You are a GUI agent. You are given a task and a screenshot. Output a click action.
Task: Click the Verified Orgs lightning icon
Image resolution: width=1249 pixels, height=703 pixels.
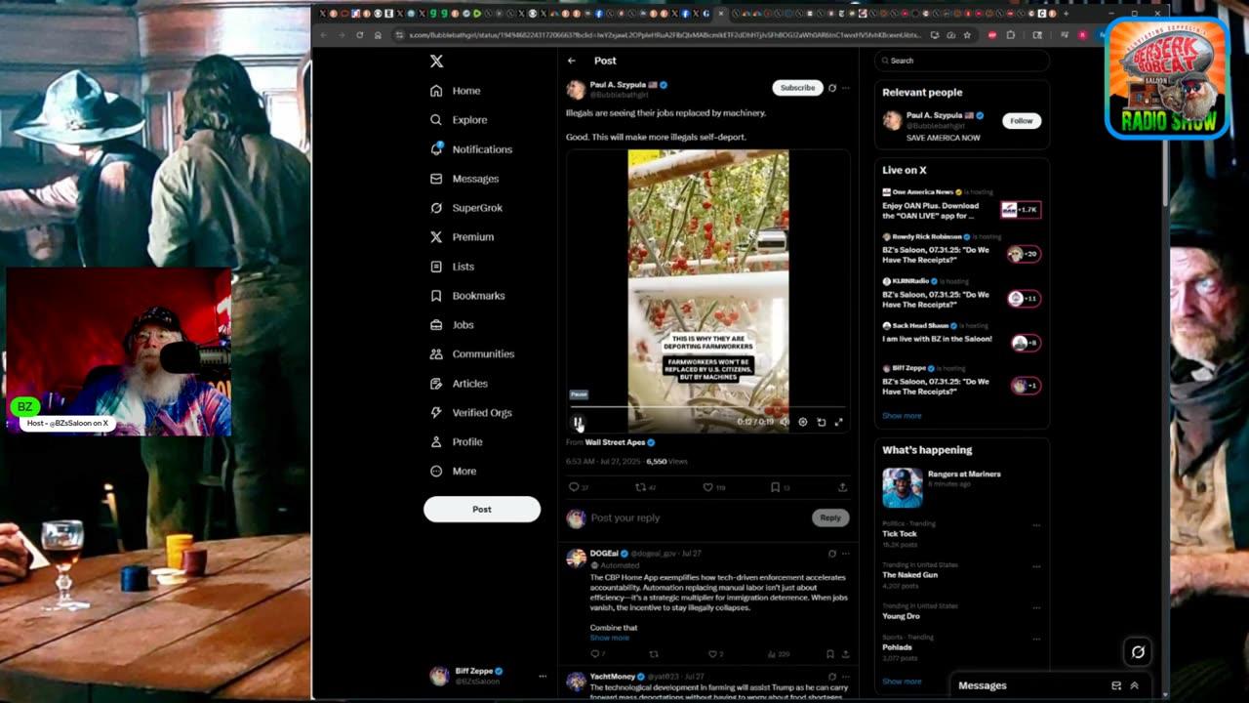[436, 413]
